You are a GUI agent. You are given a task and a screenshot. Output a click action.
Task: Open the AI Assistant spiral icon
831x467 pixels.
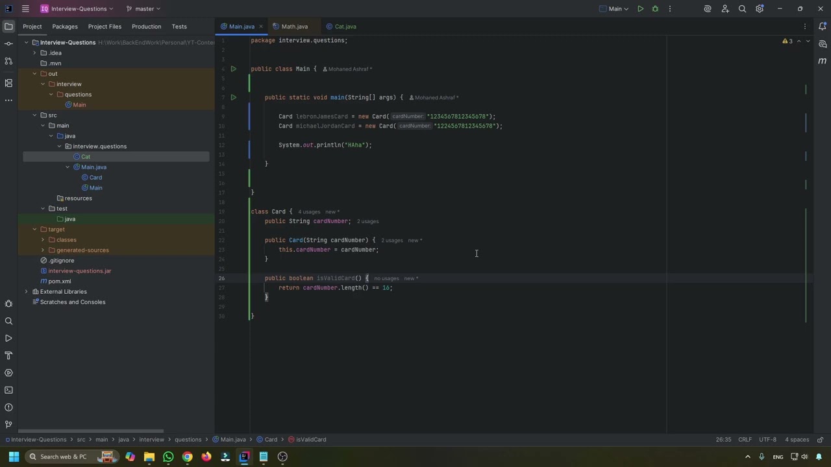708,8
